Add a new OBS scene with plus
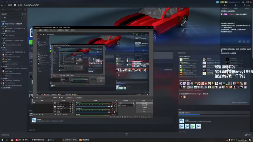 coord(34,114)
